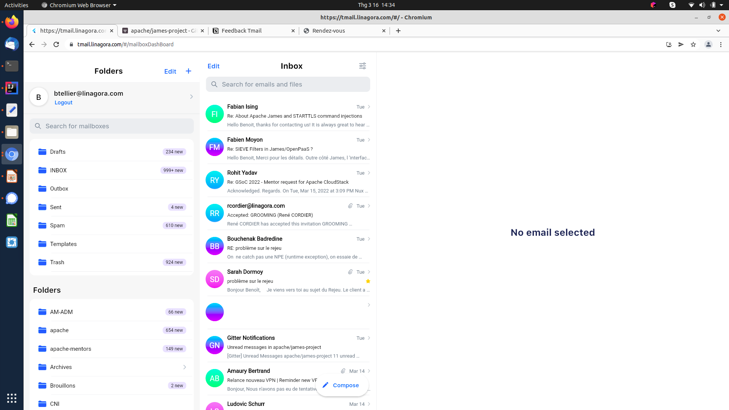Open the tab list dropdown arrow
The width and height of the screenshot is (729, 410).
coord(718,31)
